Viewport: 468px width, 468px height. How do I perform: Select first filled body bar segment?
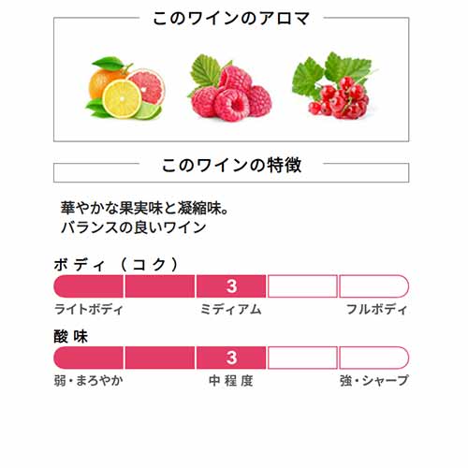pyautogui.click(x=89, y=286)
